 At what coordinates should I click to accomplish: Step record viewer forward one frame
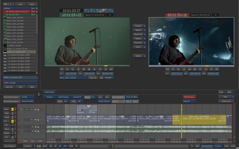pyautogui.click(x=195, y=69)
